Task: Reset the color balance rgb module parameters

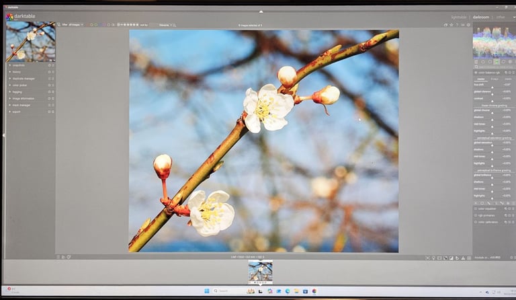Action: click(509, 73)
